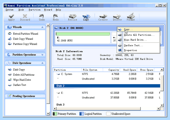
Task: Click the Resize partition toolbar icon
Action: [x=73, y=16]
